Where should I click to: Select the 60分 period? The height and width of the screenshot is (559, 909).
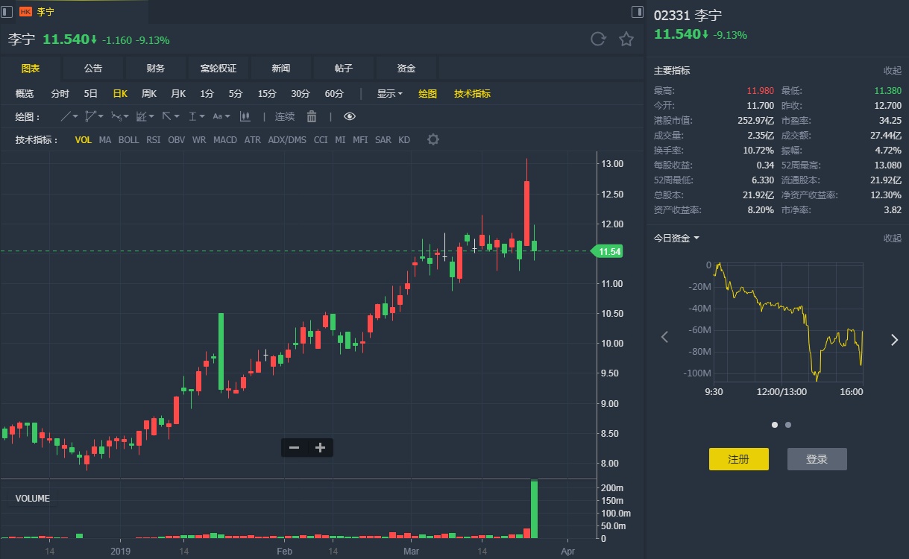334,94
